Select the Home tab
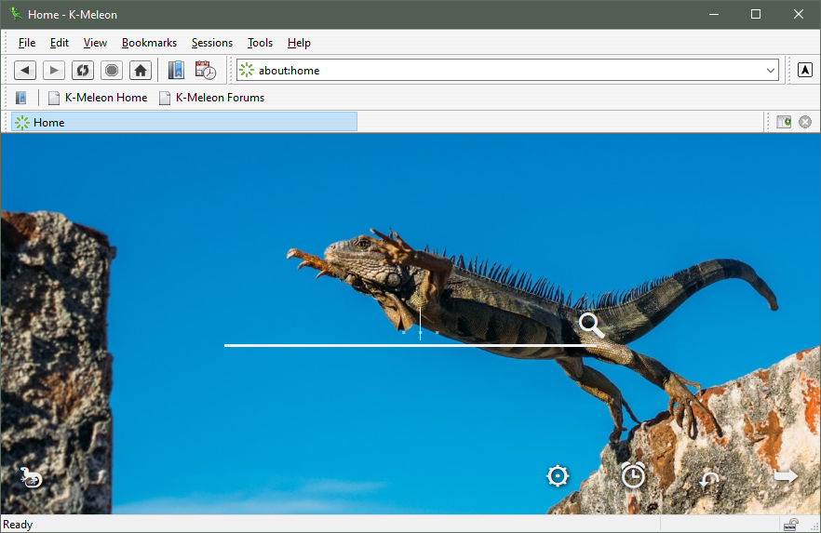This screenshot has width=821, height=533. click(x=183, y=122)
